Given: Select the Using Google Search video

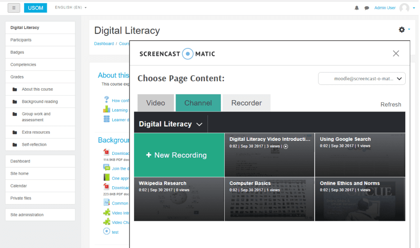Looking at the screenshot, I should tap(360, 155).
